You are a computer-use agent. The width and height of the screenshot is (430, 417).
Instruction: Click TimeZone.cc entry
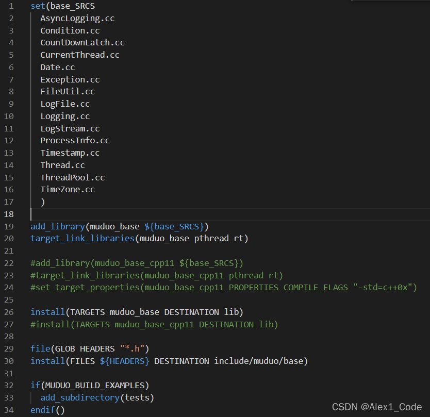(68, 190)
